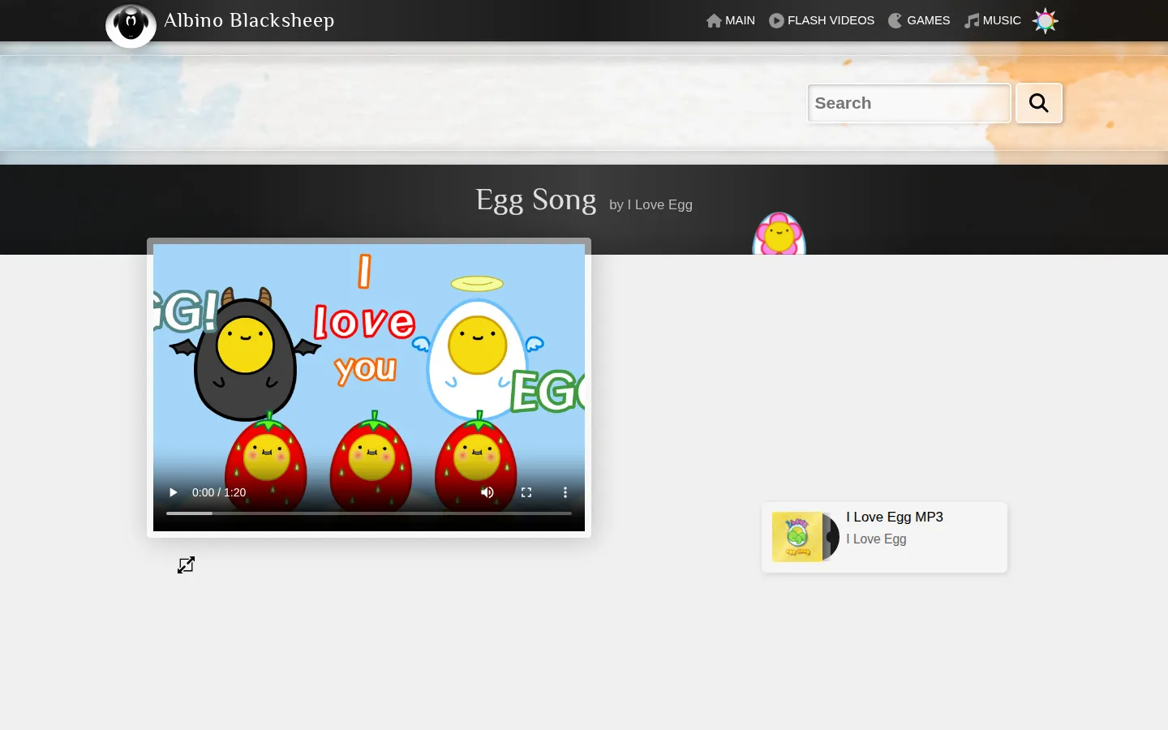Click the I Love Egg album thumbnail

[x=805, y=537]
